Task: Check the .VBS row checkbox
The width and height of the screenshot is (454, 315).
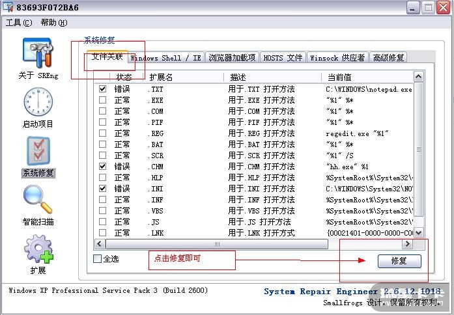Action: [102, 211]
